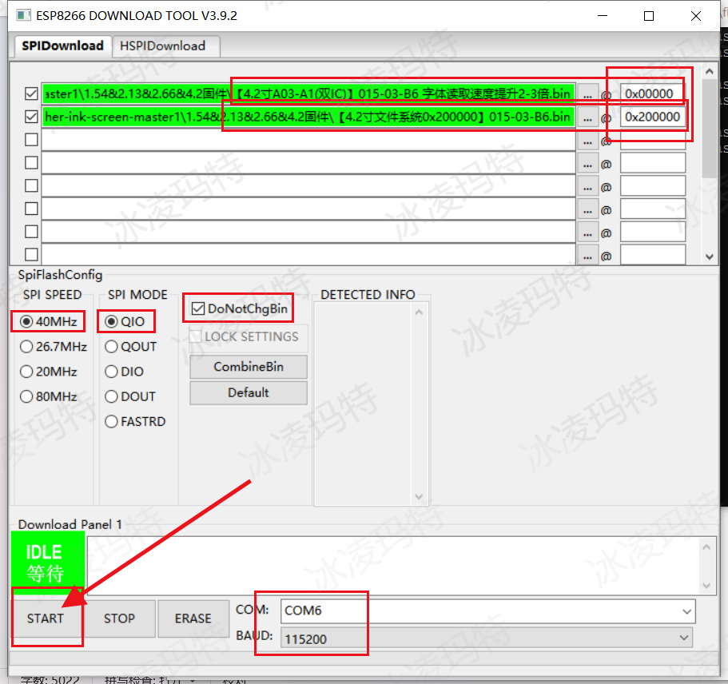Click ERASE to wipe flash
Viewport: 728px width, 684px height.
click(193, 618)
